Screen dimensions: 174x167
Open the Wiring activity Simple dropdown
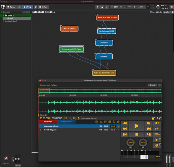(x=168, y=12)
